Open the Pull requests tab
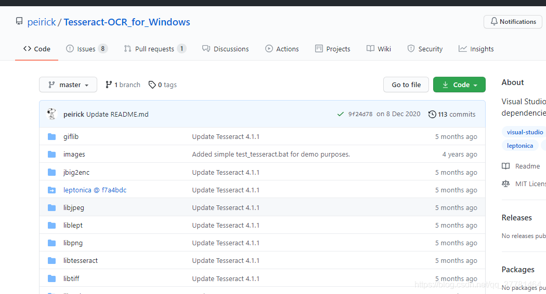546x294 pixels. point(155,49)
